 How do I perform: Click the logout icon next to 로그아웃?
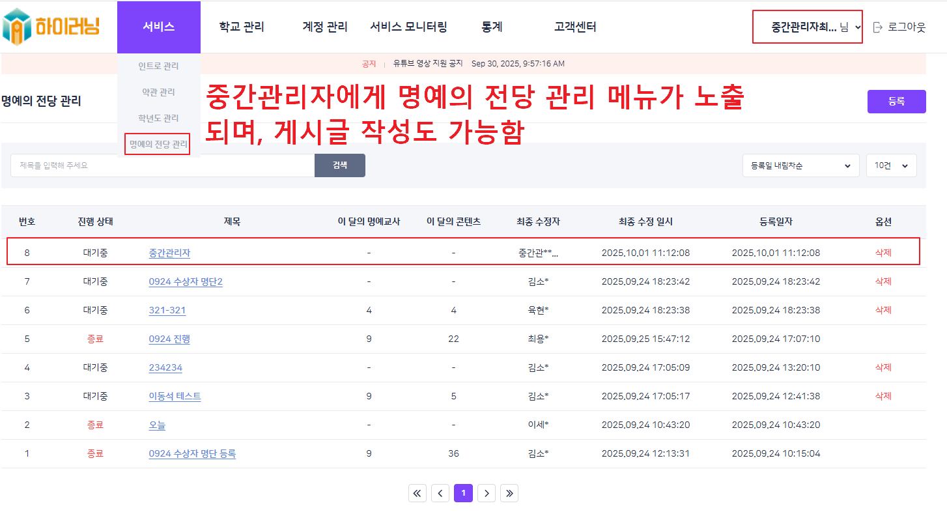click(877, 27)
